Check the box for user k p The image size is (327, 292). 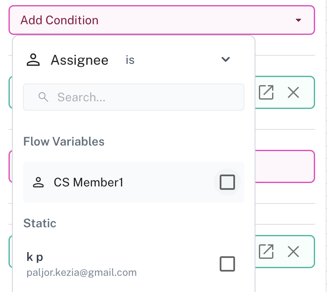point(227,264)
